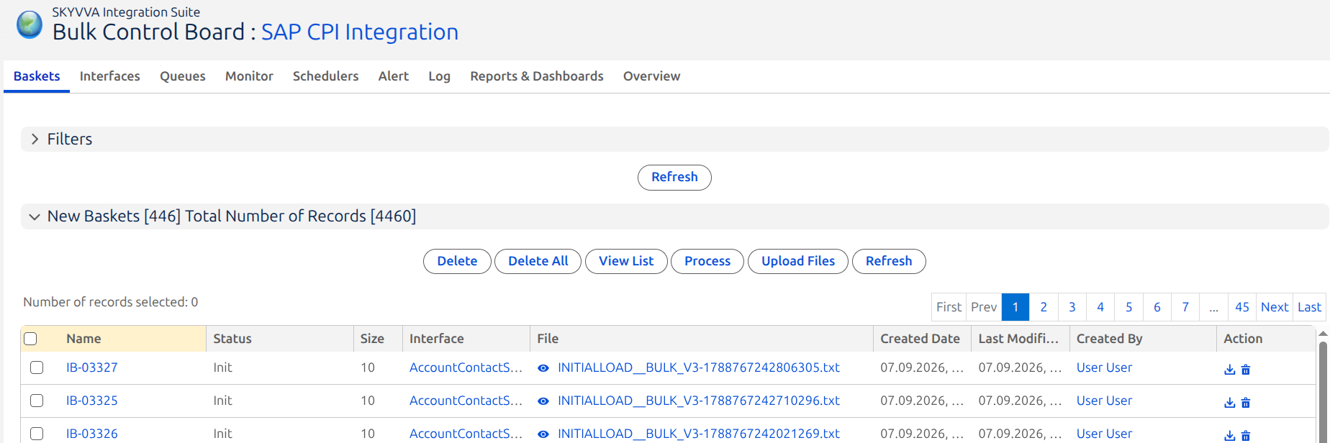
Task: Sort by the Status column header
Action: click(232, 339)
